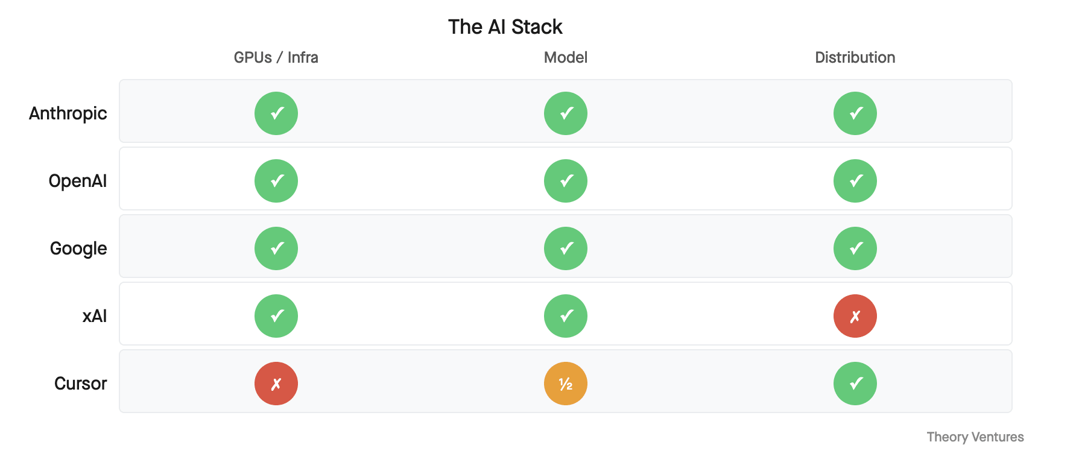Click Anthropic's Model green checkmark icon
Image resolution: width=1076 pixels, height=474 pixels.
(x=566, y=113)
